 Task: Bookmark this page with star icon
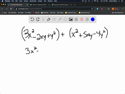(92, 9)
